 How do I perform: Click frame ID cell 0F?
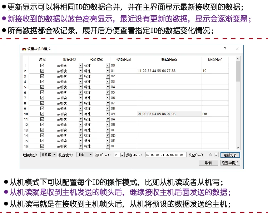123,146
